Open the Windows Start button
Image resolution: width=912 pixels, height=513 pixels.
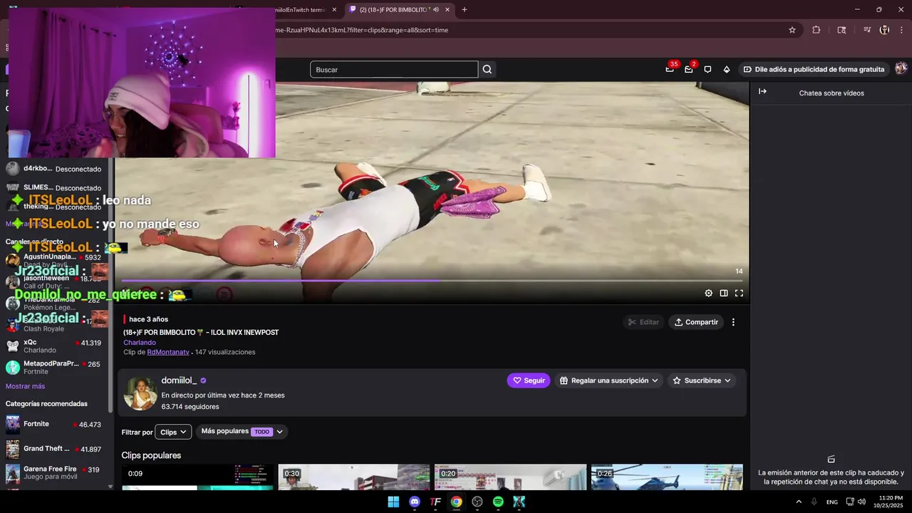393,502
